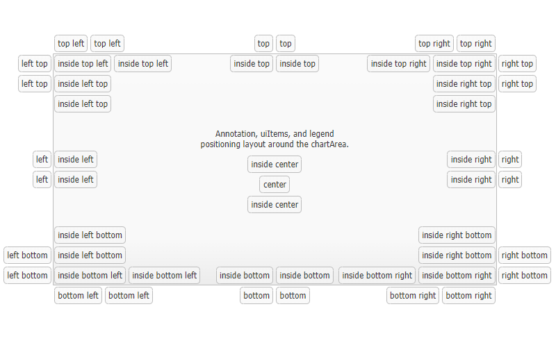
Task: Click the rightmost "bottom left" button
Action: coord(129,296)
